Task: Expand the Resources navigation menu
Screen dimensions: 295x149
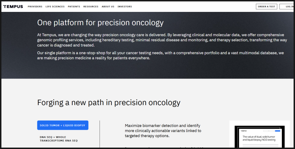Action: [91, 7]
